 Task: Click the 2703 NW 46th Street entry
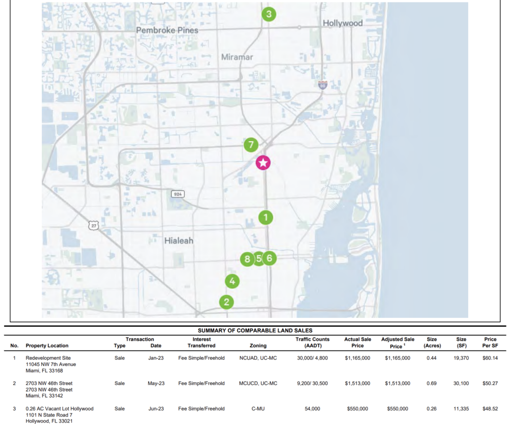(49, 384)
